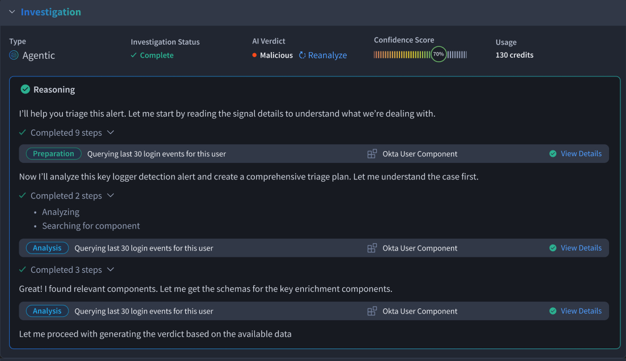
Task: Reanalyze the AI verdict
Action: pyautogui.click(x=322, y=55)
